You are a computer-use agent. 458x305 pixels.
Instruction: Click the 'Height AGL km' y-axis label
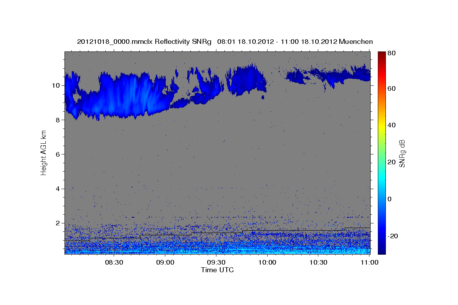44,153
